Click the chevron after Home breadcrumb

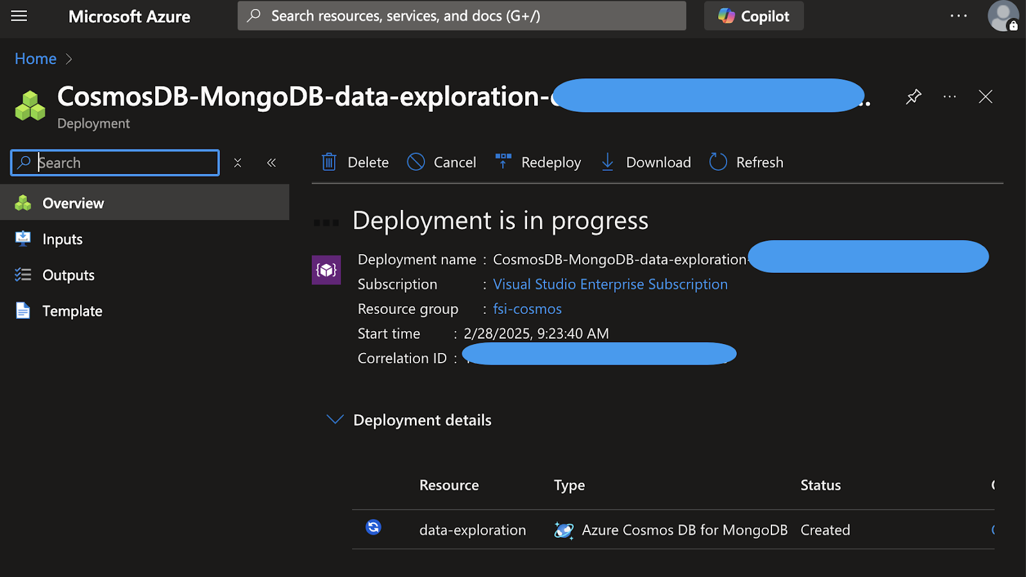click(x=69, y=59)
